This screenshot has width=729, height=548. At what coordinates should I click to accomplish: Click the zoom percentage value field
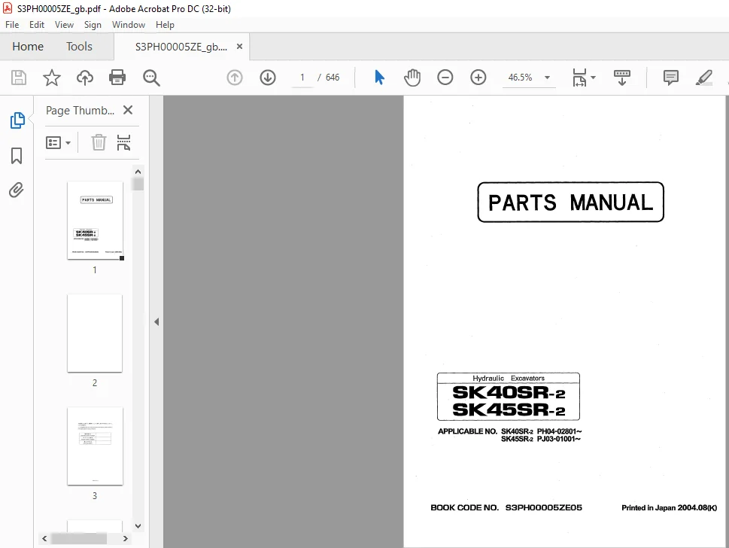[520, 78]
